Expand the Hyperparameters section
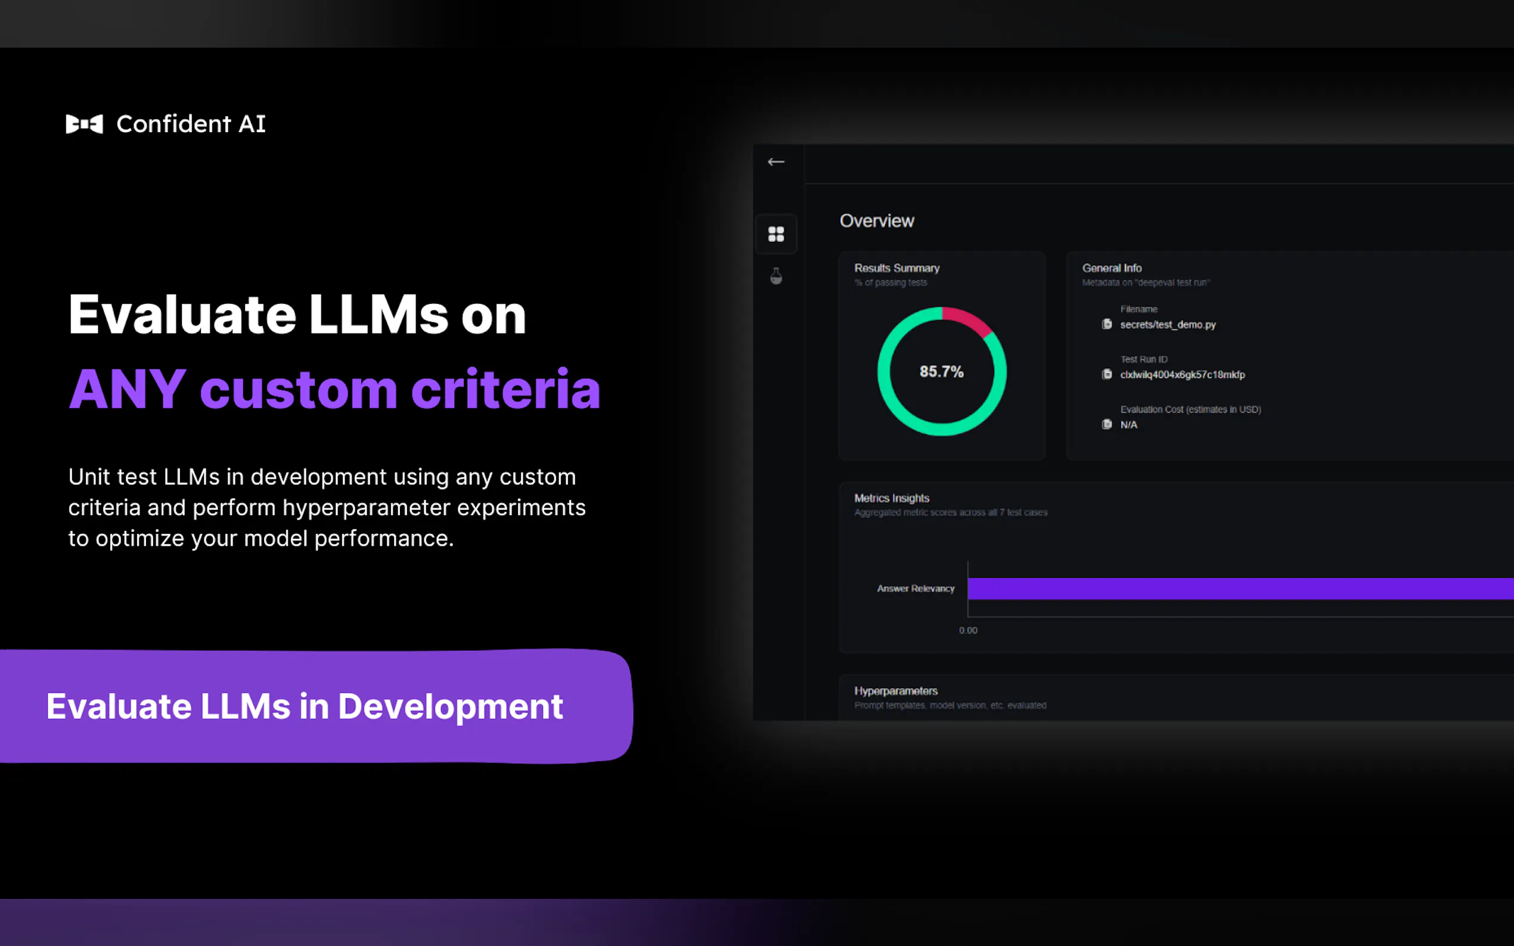This screenshot has height=946, width=1514. [896, 690]
